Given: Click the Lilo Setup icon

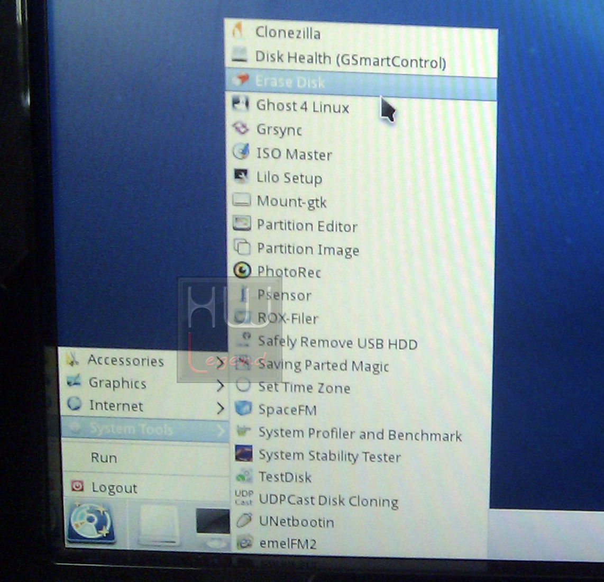Looking at the screenshot, I should click(x=242, y=176).
